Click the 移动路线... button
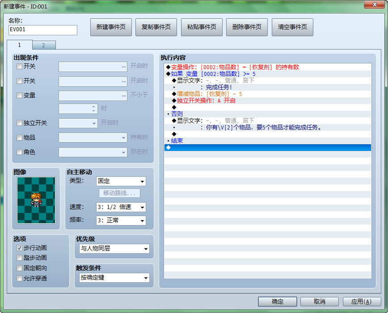This screenshot has height=313, width=388. pyautogui.click(x=119, y=193)
